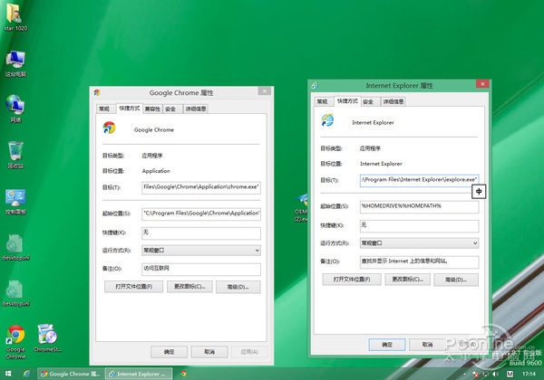The image size is (544, 380).
Task: Switch to the Google Chrome 属性 taskbar button
Action: pos(71,374)
